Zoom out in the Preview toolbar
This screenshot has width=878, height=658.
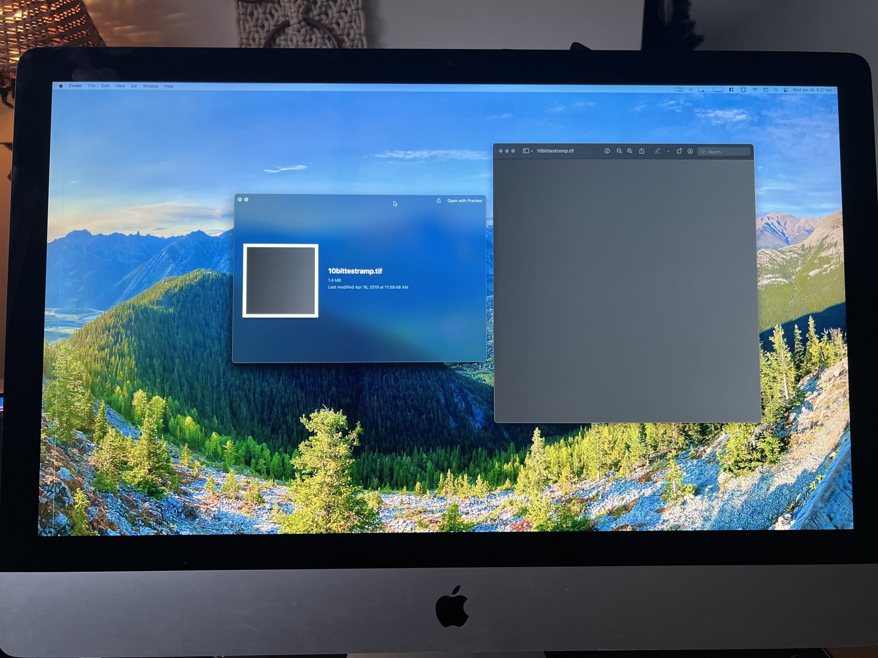coord(619,151)
